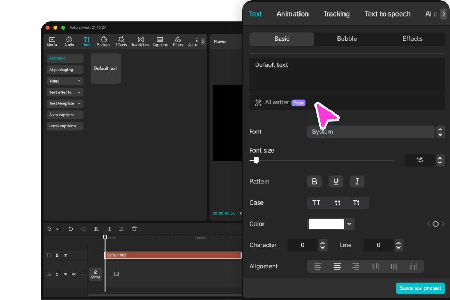Click the delete-right trim icon
450x300 pixels.
(x=122, y=229)
